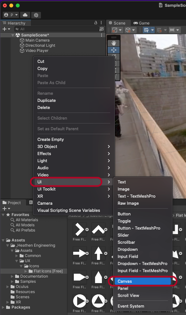This screenshot has height=315, width=186.
Task: Open Project panel add asset dropdown
Action: tap(6, 209)
